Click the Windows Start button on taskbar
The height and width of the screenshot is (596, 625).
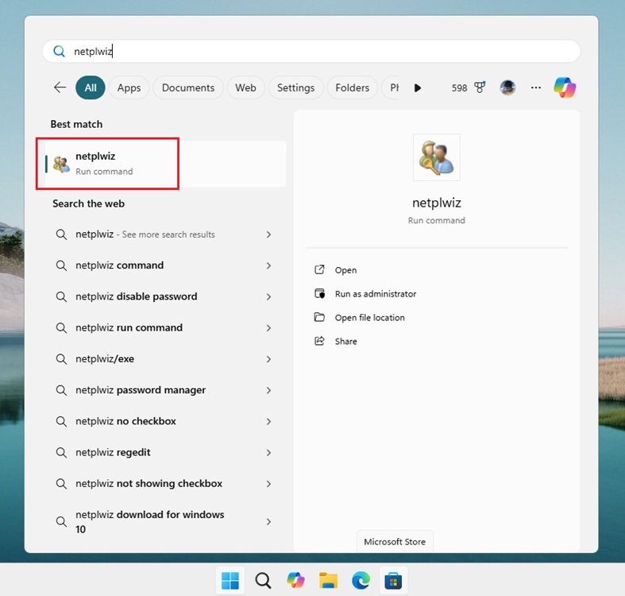point(230,581)
